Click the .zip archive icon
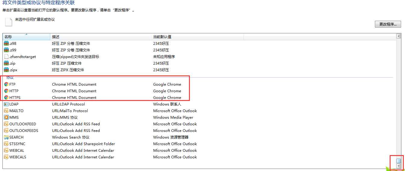This screenshot has width=405, height=171. (6, 63)
